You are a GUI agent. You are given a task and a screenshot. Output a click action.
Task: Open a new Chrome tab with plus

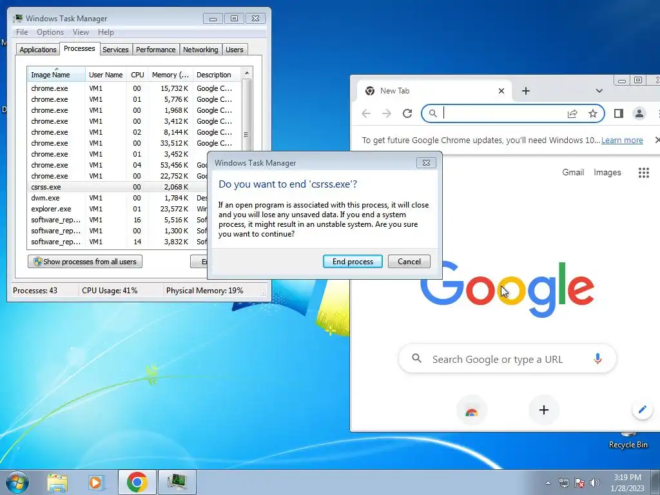(x=526, y=91)
